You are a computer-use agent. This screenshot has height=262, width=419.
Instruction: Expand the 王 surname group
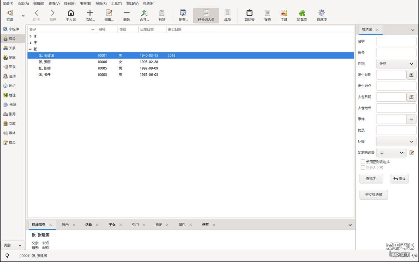(x=31, y=43)
